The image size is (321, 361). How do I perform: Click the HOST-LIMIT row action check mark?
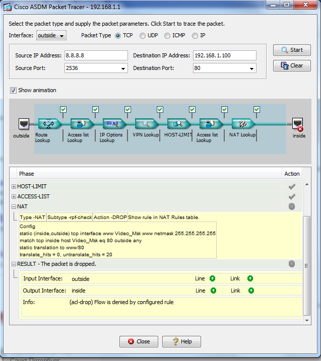pos(292,186)
